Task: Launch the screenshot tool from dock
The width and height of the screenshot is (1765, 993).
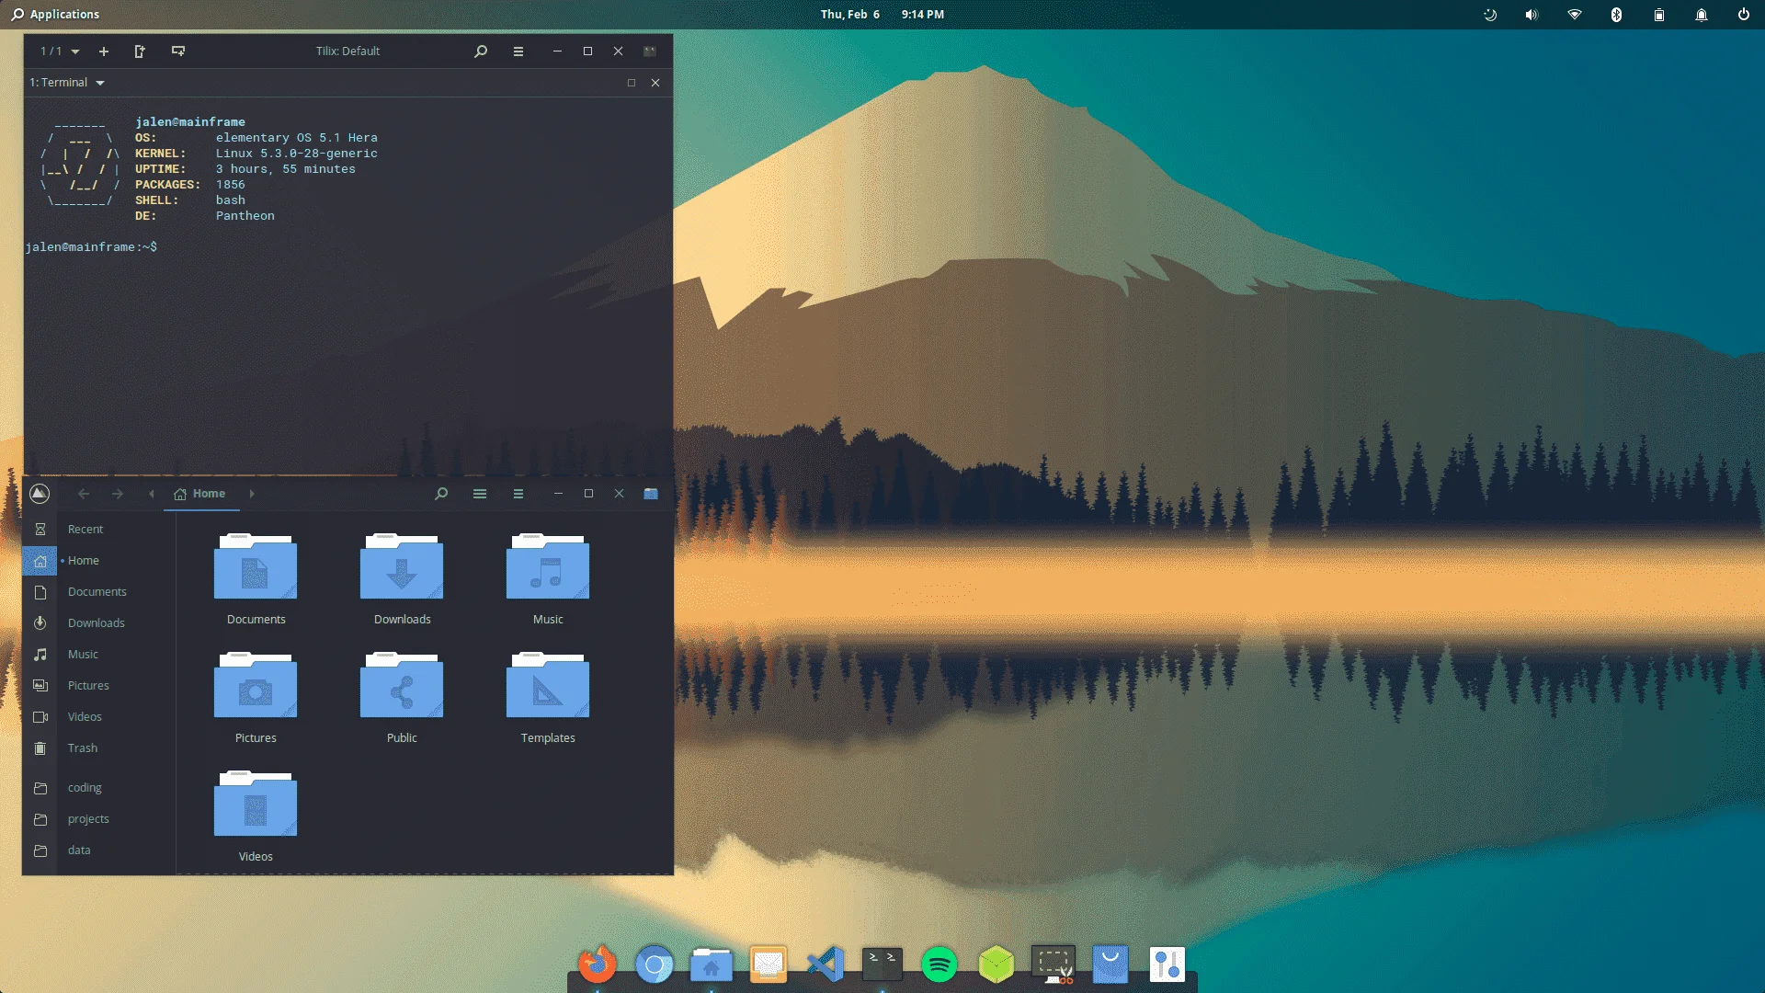Action: click(x=1053, y=964)
